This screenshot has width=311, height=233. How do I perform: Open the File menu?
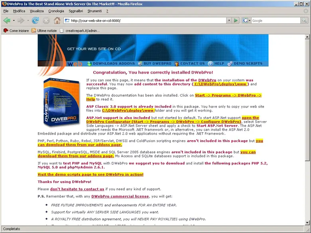click(x=6, y=11)
